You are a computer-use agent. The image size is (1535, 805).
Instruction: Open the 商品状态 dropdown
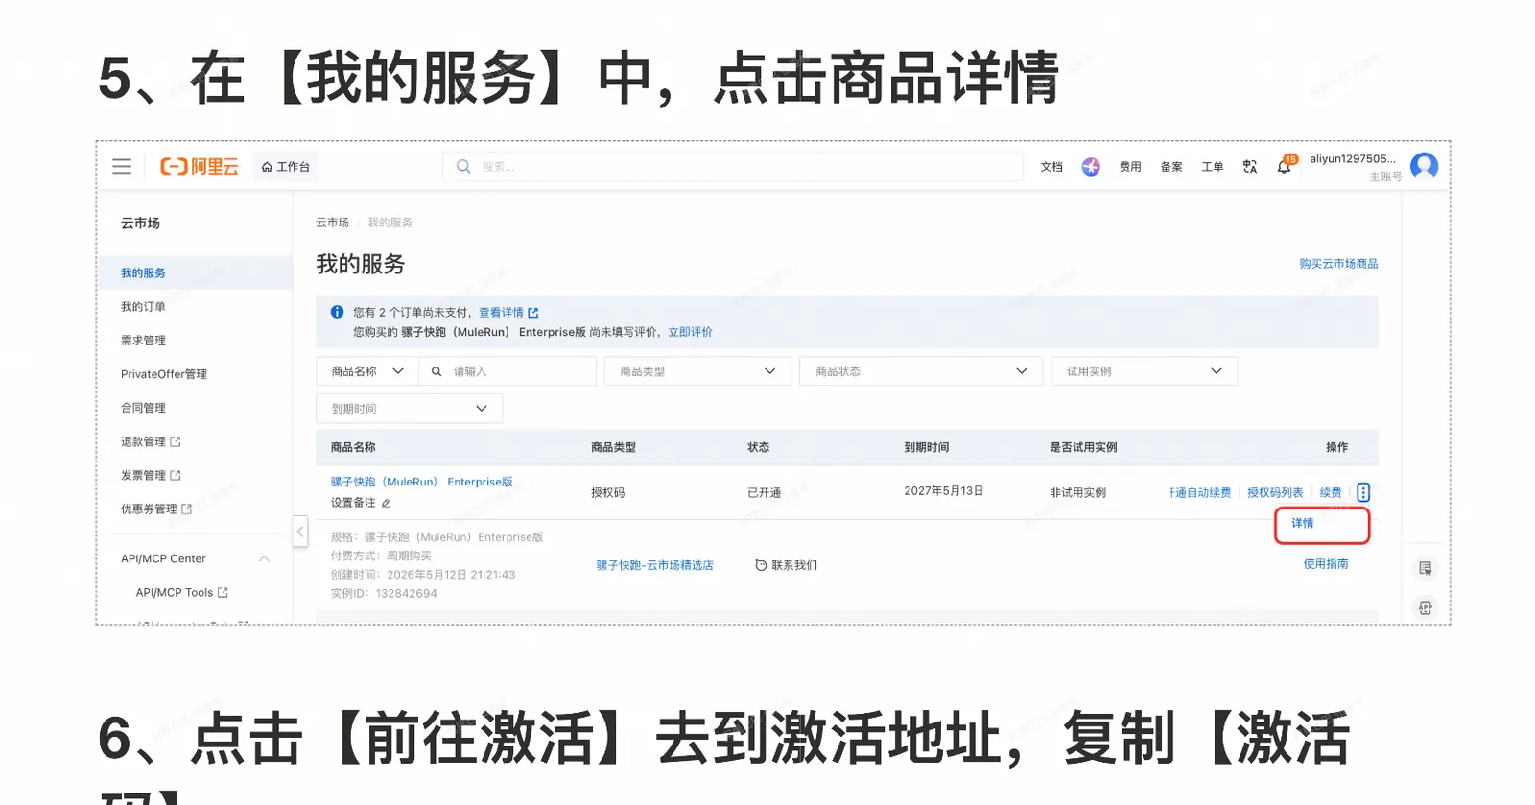pyautogui.click(x=921, y=371)
